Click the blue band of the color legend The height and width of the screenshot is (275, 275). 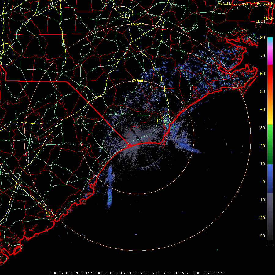(270, 179)
